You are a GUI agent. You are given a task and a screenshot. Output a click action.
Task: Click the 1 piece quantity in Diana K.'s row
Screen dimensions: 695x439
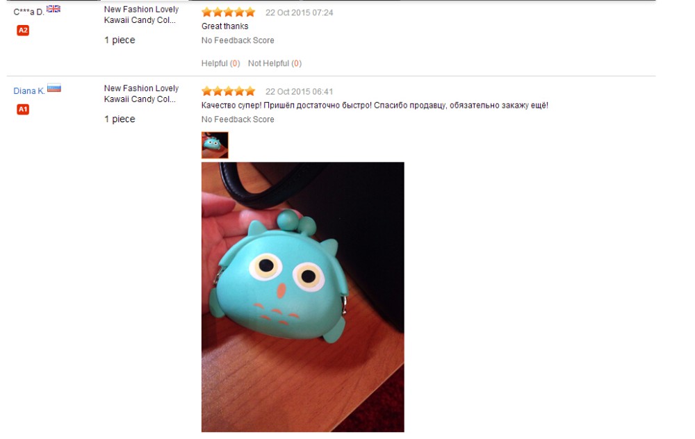(x=120, y=119)
